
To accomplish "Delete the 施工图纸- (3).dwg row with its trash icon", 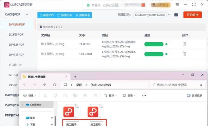I will 185,54.
